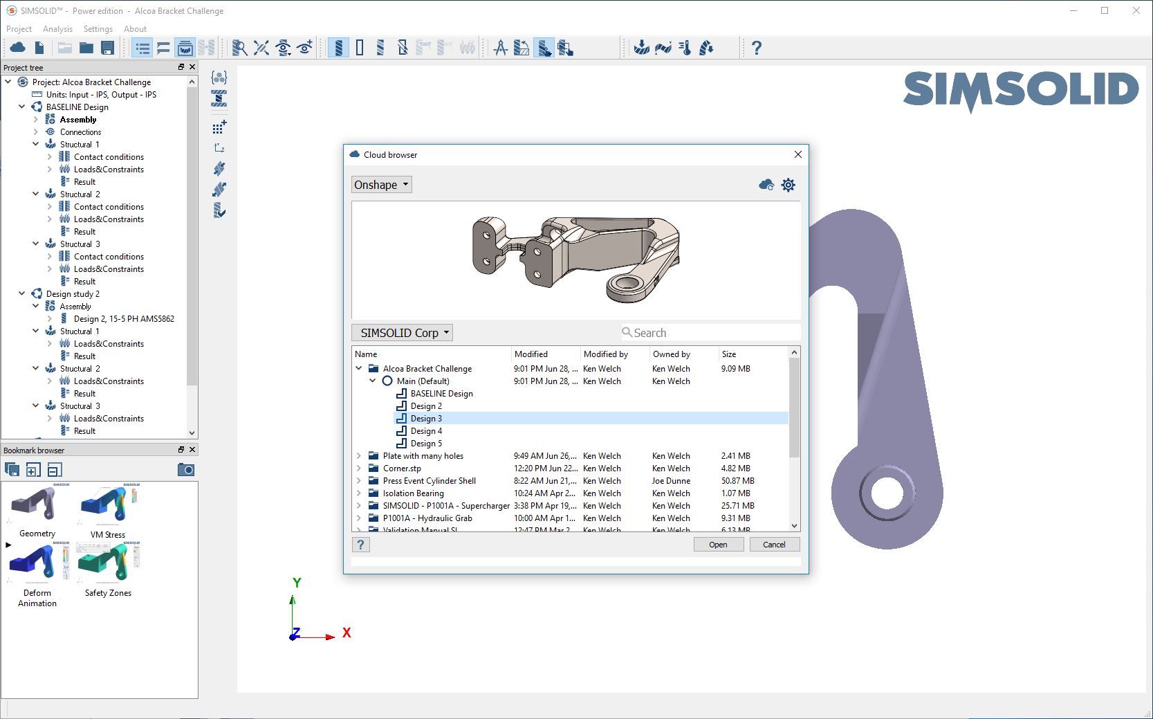
Task: Click the zoom to fit magnifier icon
Action: point(239,48)
